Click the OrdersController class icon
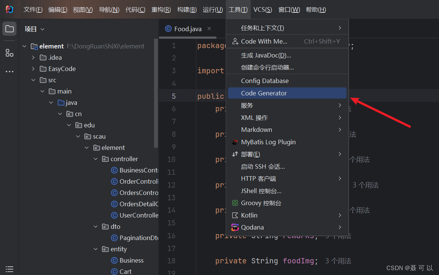This screenshot has height=275, width=439. click(114, 193)
